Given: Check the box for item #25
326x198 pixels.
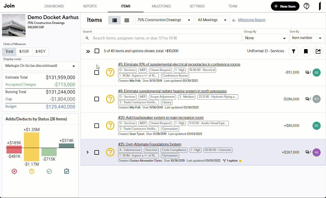Looking at the screenshot, I should (97, 152).
